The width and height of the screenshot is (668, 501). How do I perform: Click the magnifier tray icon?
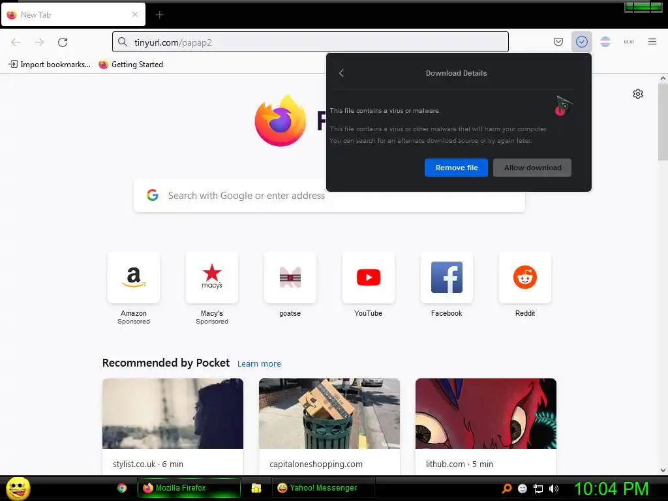tap(507, 489)
